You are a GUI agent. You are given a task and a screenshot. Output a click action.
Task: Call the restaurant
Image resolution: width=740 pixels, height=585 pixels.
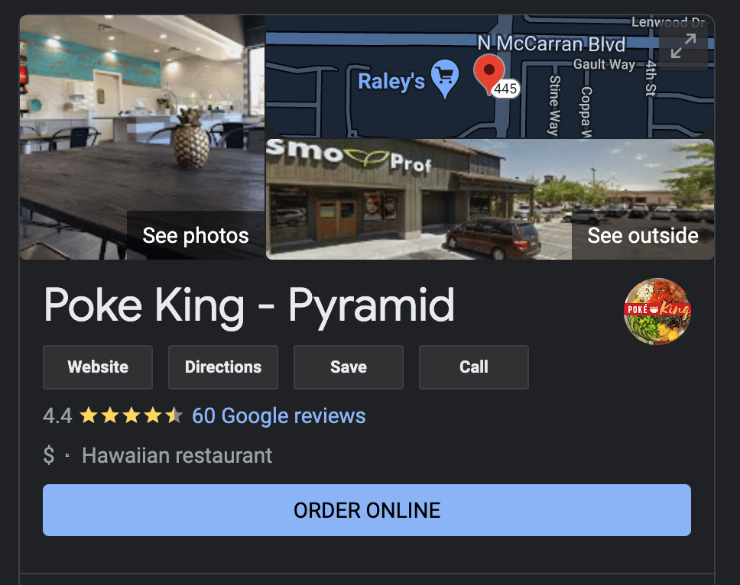(x=474, y=367)
